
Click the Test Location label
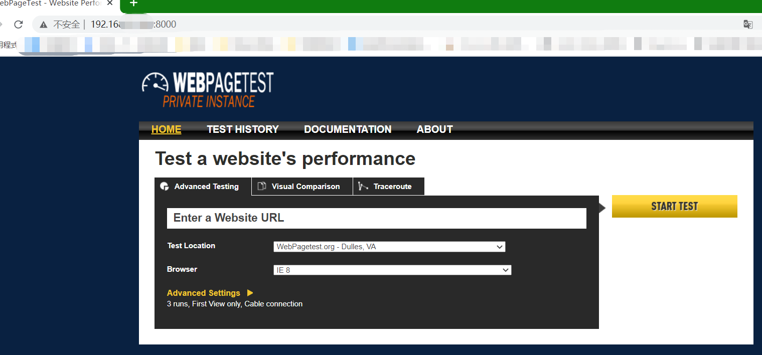coord(191,246)
